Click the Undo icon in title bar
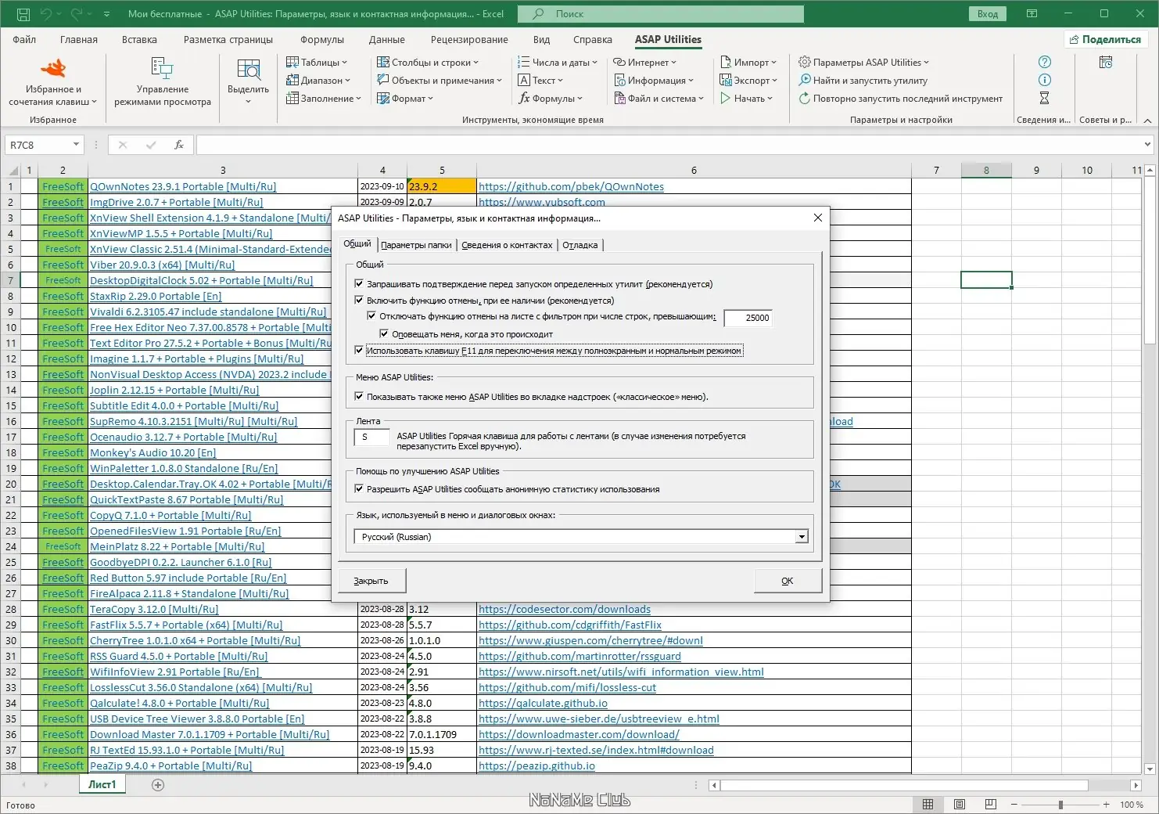The width and height of the screenshot is (1159, 814). [x=46, y=14]
